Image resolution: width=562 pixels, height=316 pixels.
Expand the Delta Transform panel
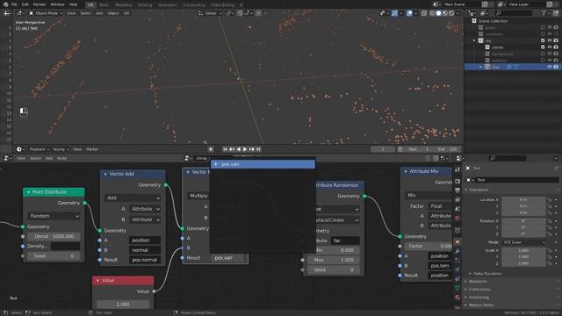pos(471,274)
